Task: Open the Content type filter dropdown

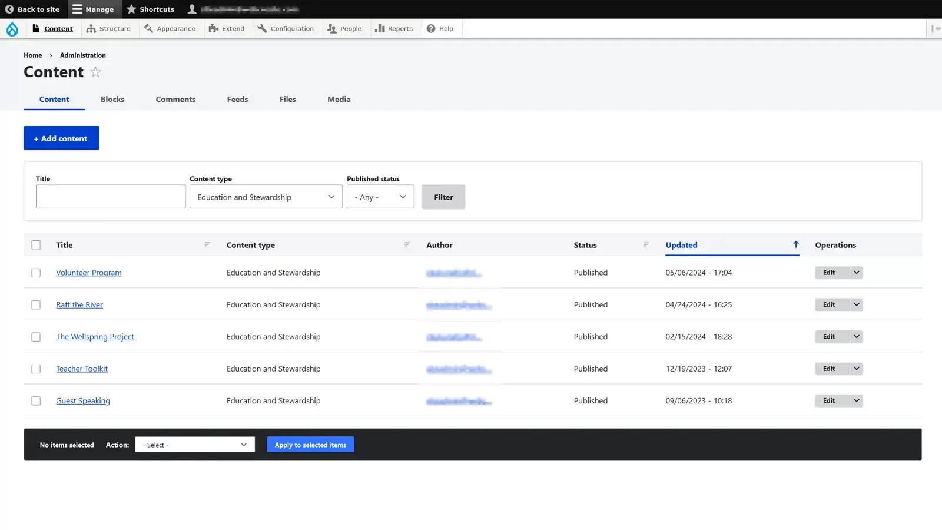Action: [x=266, y=197]
